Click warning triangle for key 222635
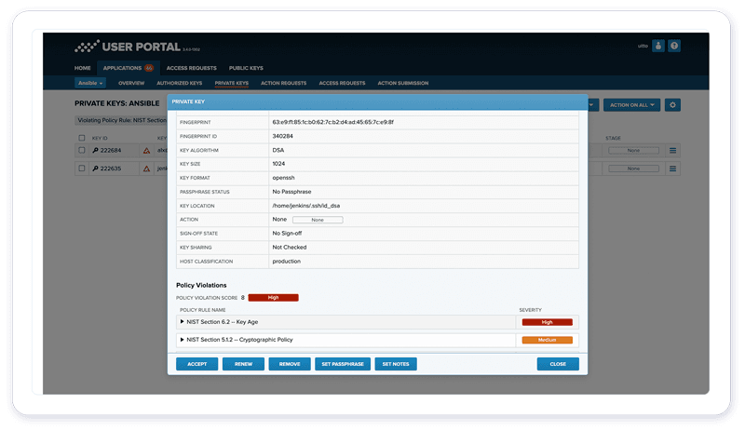 tap(147, 168)
